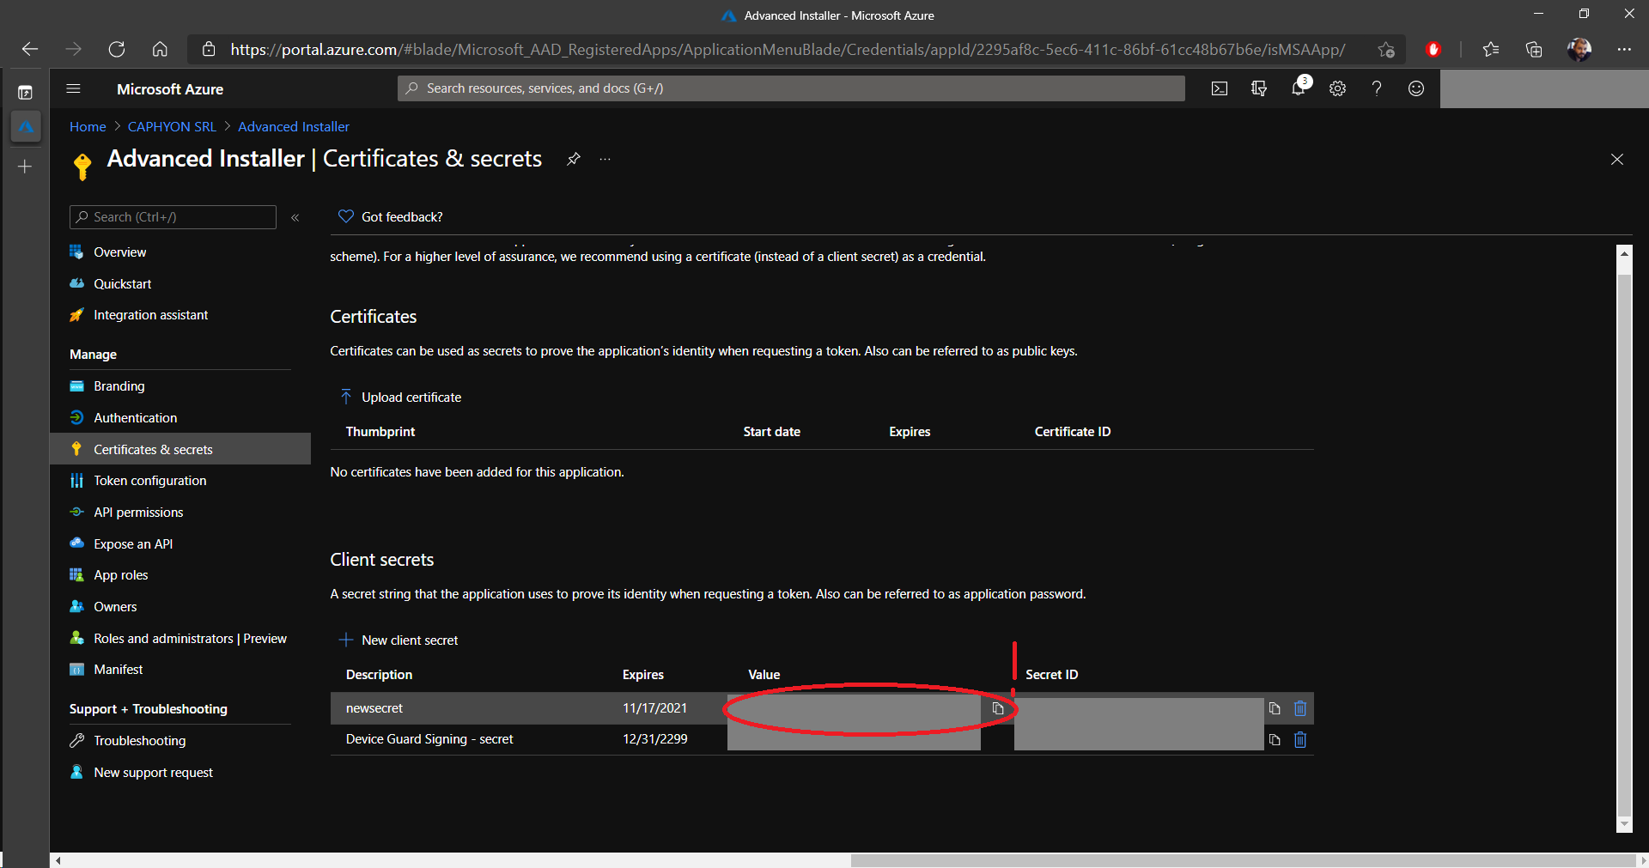
Task: Click New client secret
Action: tap(399, 640)
